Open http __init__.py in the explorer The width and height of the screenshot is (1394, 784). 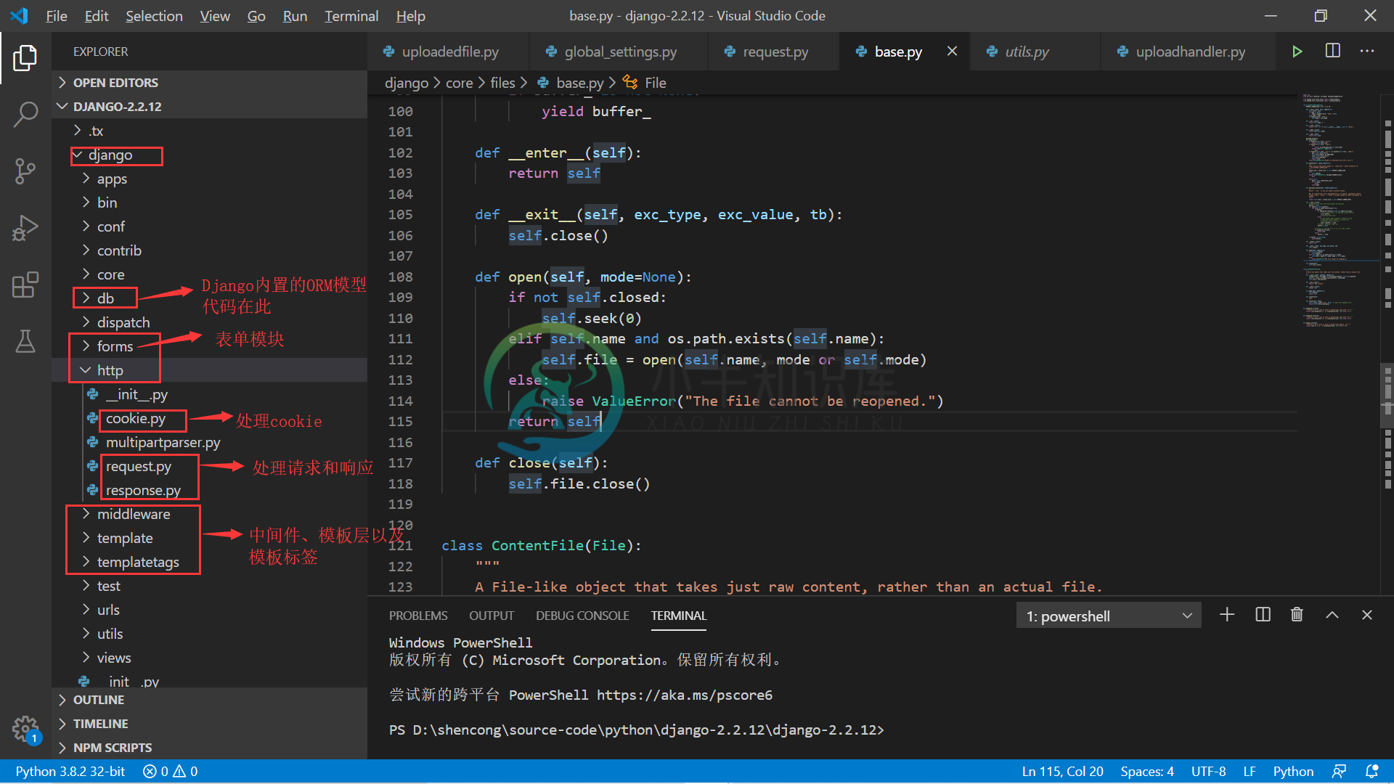coord(209,394)
